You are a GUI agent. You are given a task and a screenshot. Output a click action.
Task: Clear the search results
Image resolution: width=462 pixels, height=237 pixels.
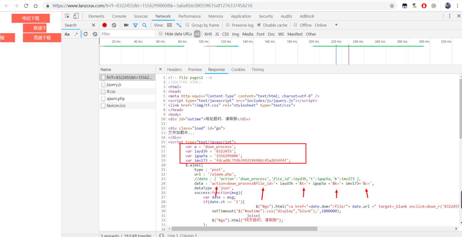(95, 34)
